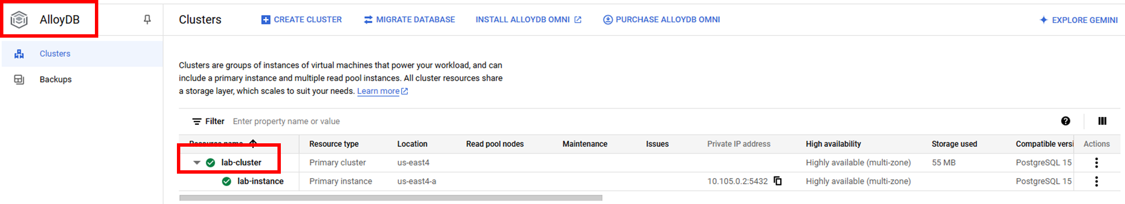The width and height of the screenshot is (1125, 204).
Task: Copy the private IP address 10.105.0.2:5432
Action: tap(778, 181)
